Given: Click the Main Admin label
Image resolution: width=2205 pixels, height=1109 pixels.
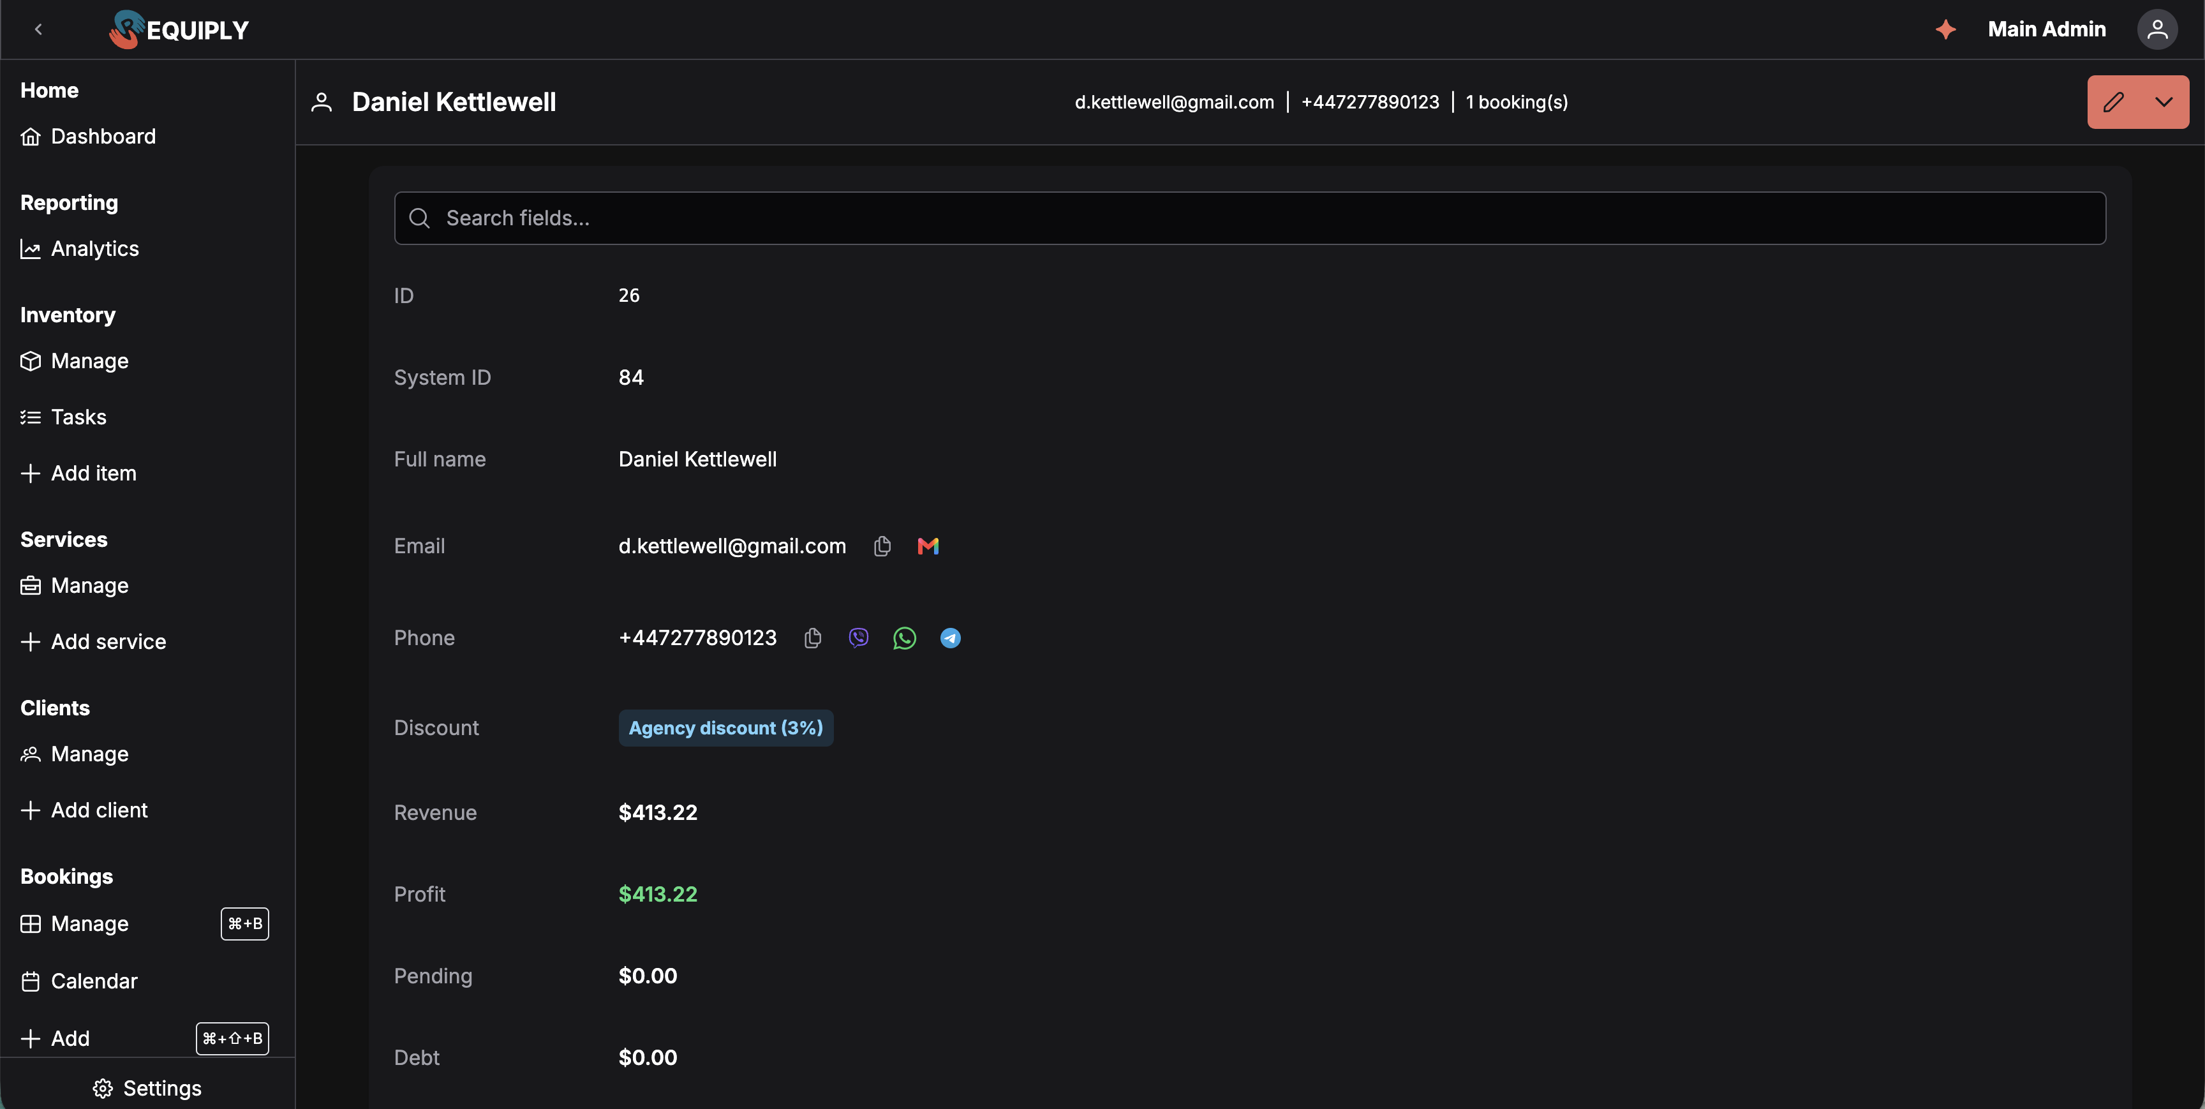Looking at the screenshot, I should tap(2047, 29).
